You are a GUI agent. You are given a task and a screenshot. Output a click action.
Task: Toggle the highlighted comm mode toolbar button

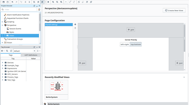point(42,2)
